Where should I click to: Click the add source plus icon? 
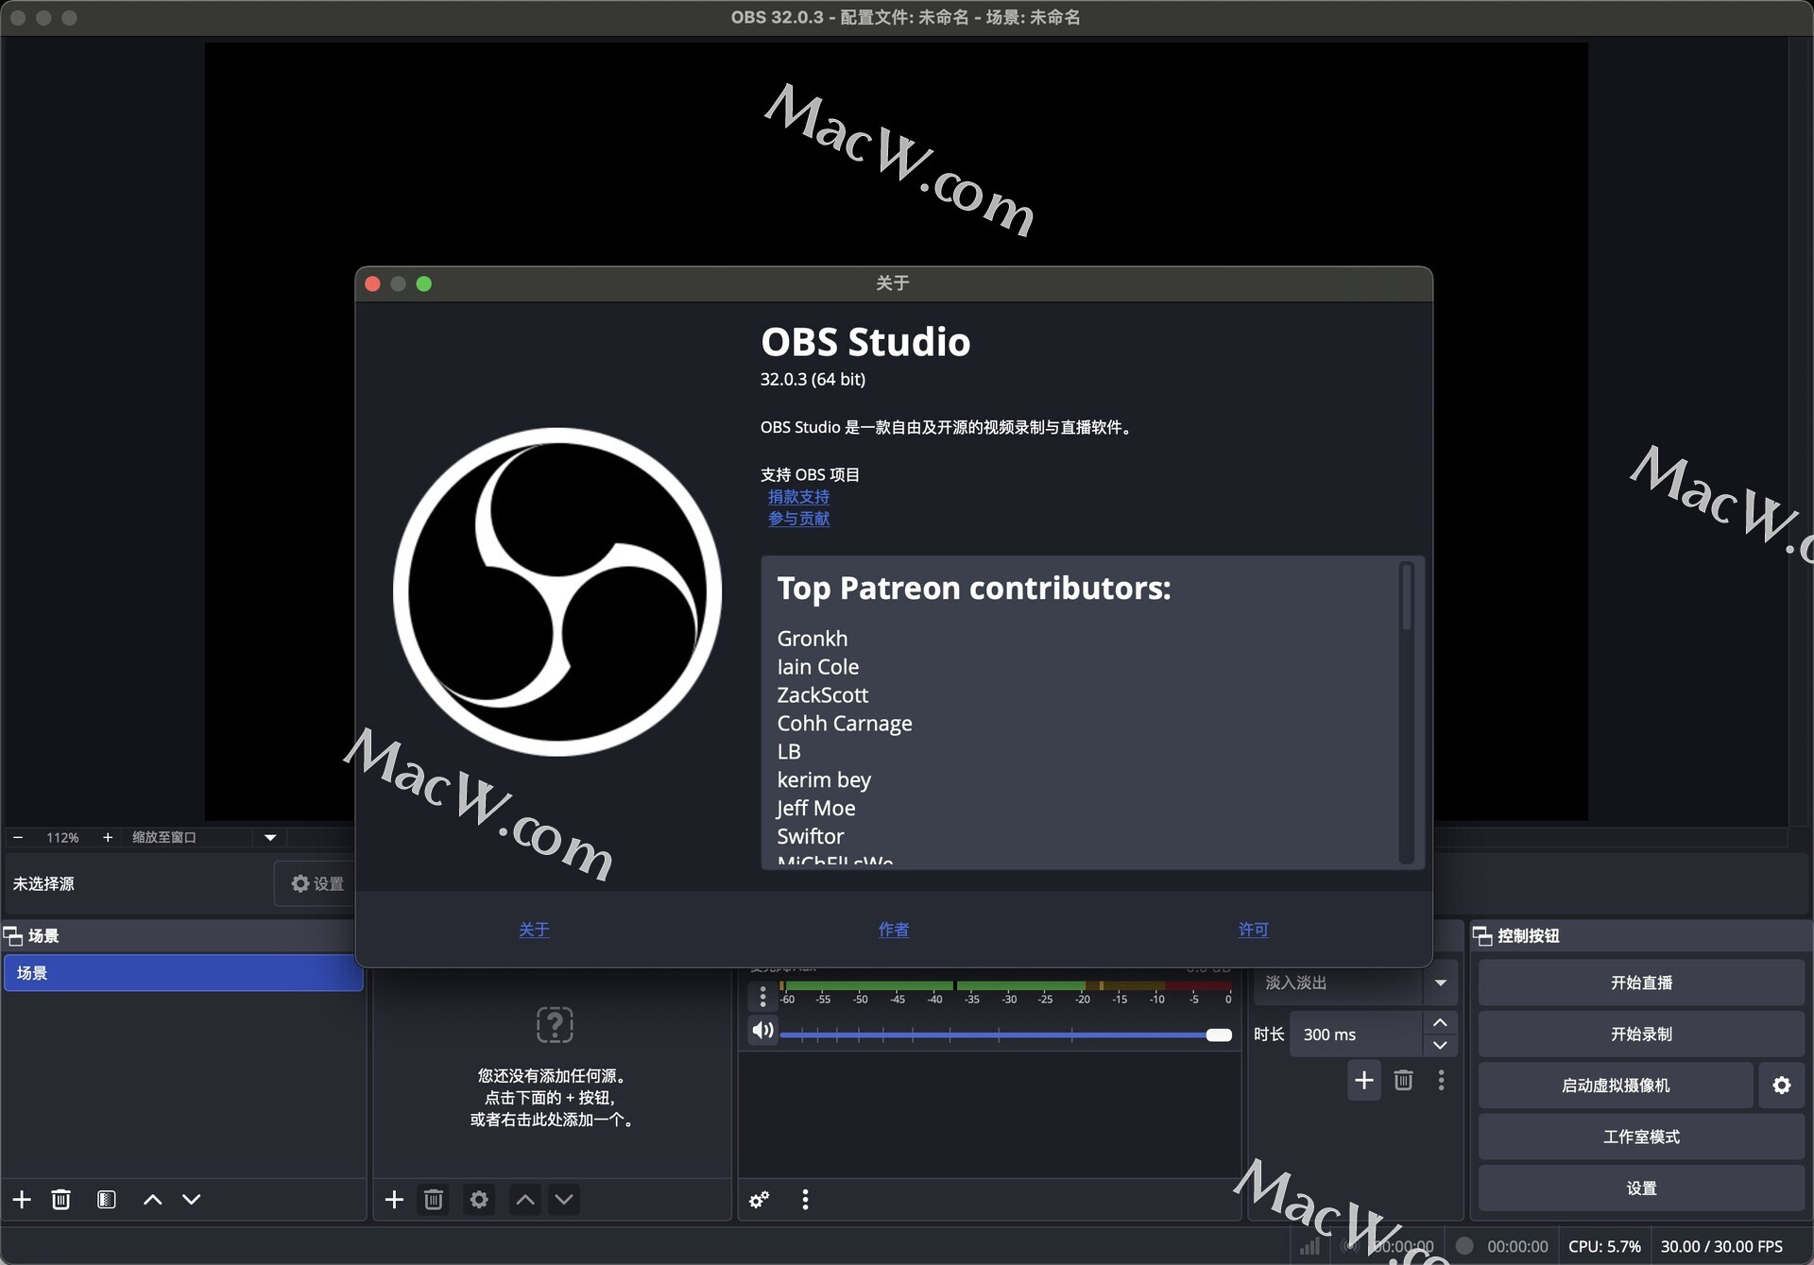pyautogui.click(x=394, y=1200)
